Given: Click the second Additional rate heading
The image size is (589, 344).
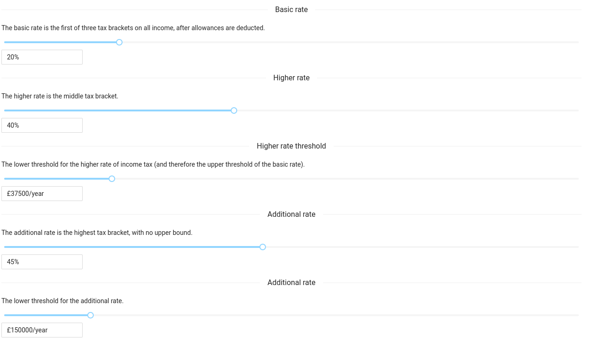Looking at the screenshot, I should click(x=291, y=282).
